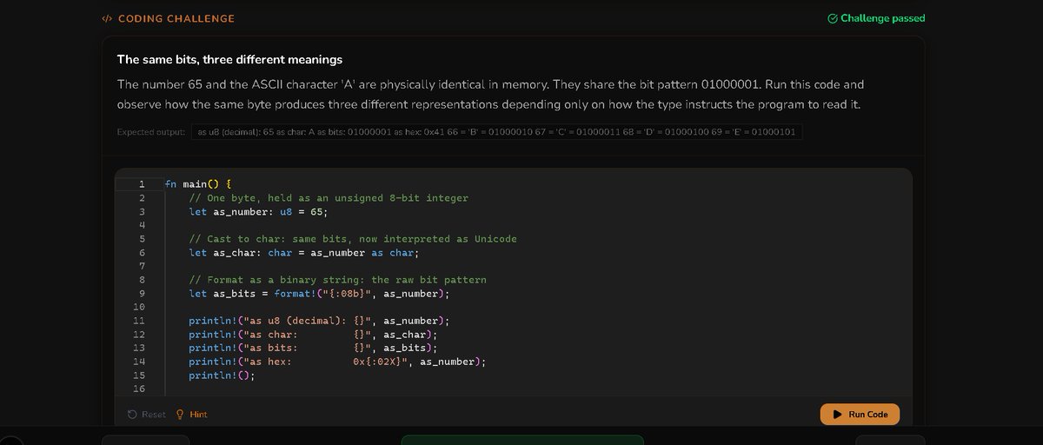Click the 'Challenge passed' status text

click(883, 18)
